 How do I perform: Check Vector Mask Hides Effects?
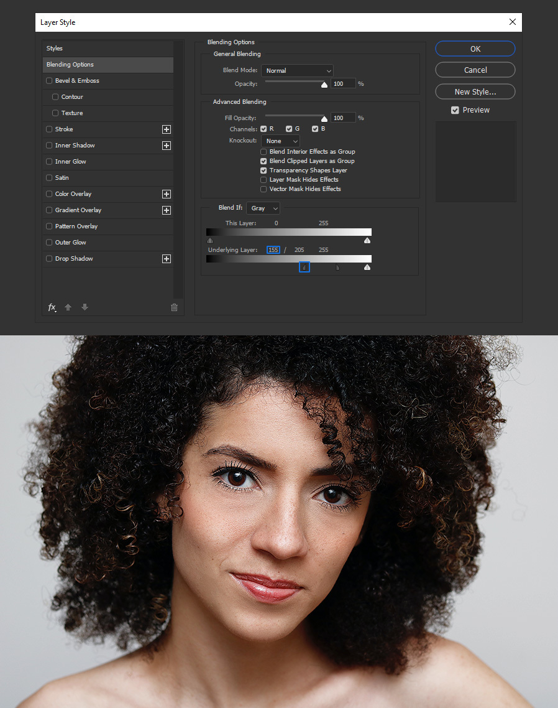point(263,189)
